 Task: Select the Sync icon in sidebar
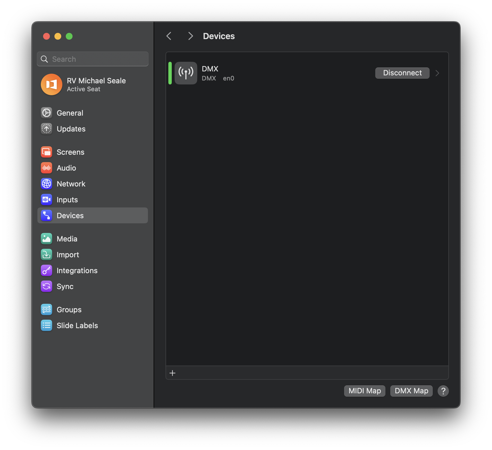tap(46, 286)
